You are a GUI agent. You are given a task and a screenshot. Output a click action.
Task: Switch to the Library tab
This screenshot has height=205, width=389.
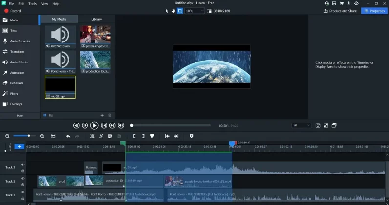pos(97,19)
